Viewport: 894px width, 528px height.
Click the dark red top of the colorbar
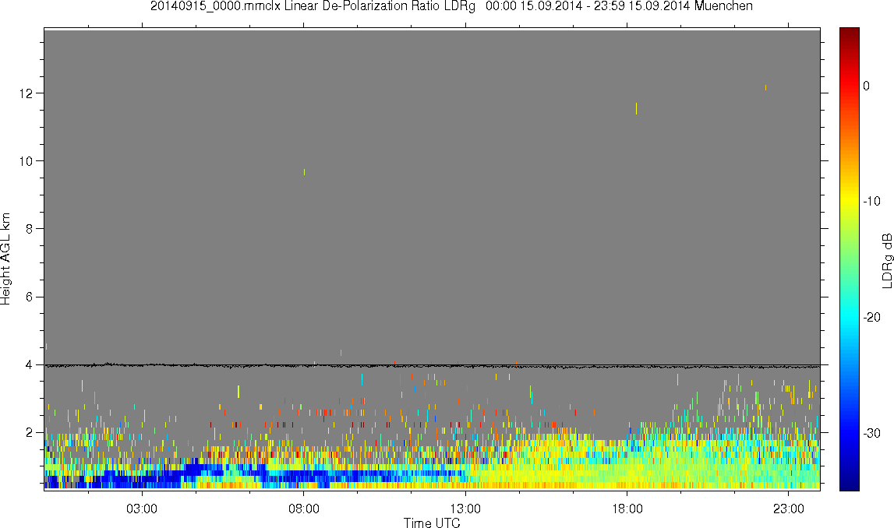850,33
